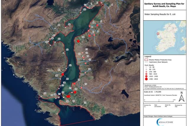
Task: Click map label 43
Action: coord(67,50)
